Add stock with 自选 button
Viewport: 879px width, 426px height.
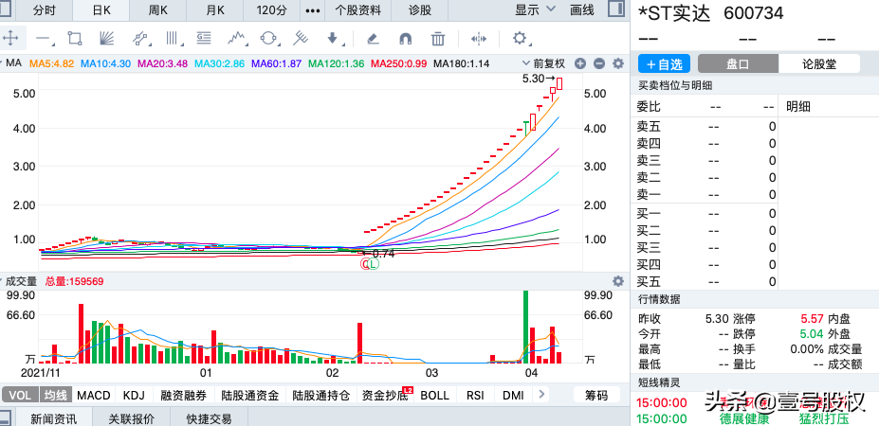click(664, 64)
